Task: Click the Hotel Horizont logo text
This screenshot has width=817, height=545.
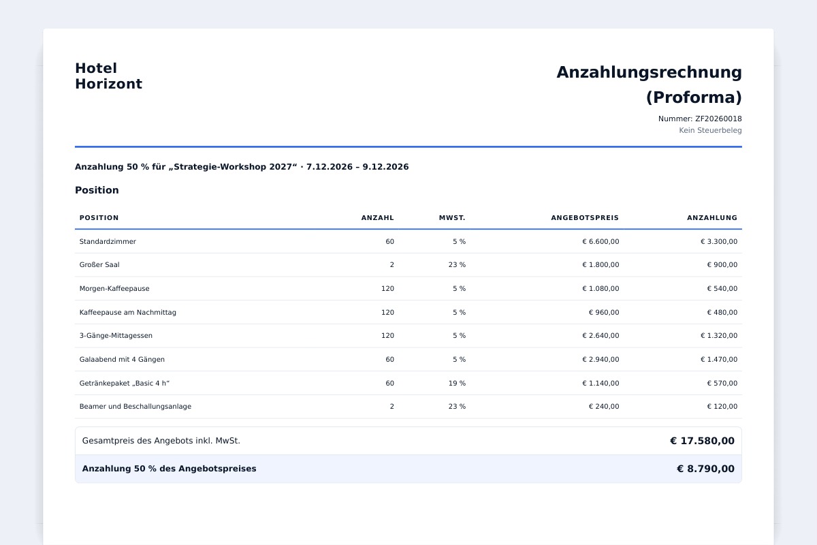Action: (109, 76)
